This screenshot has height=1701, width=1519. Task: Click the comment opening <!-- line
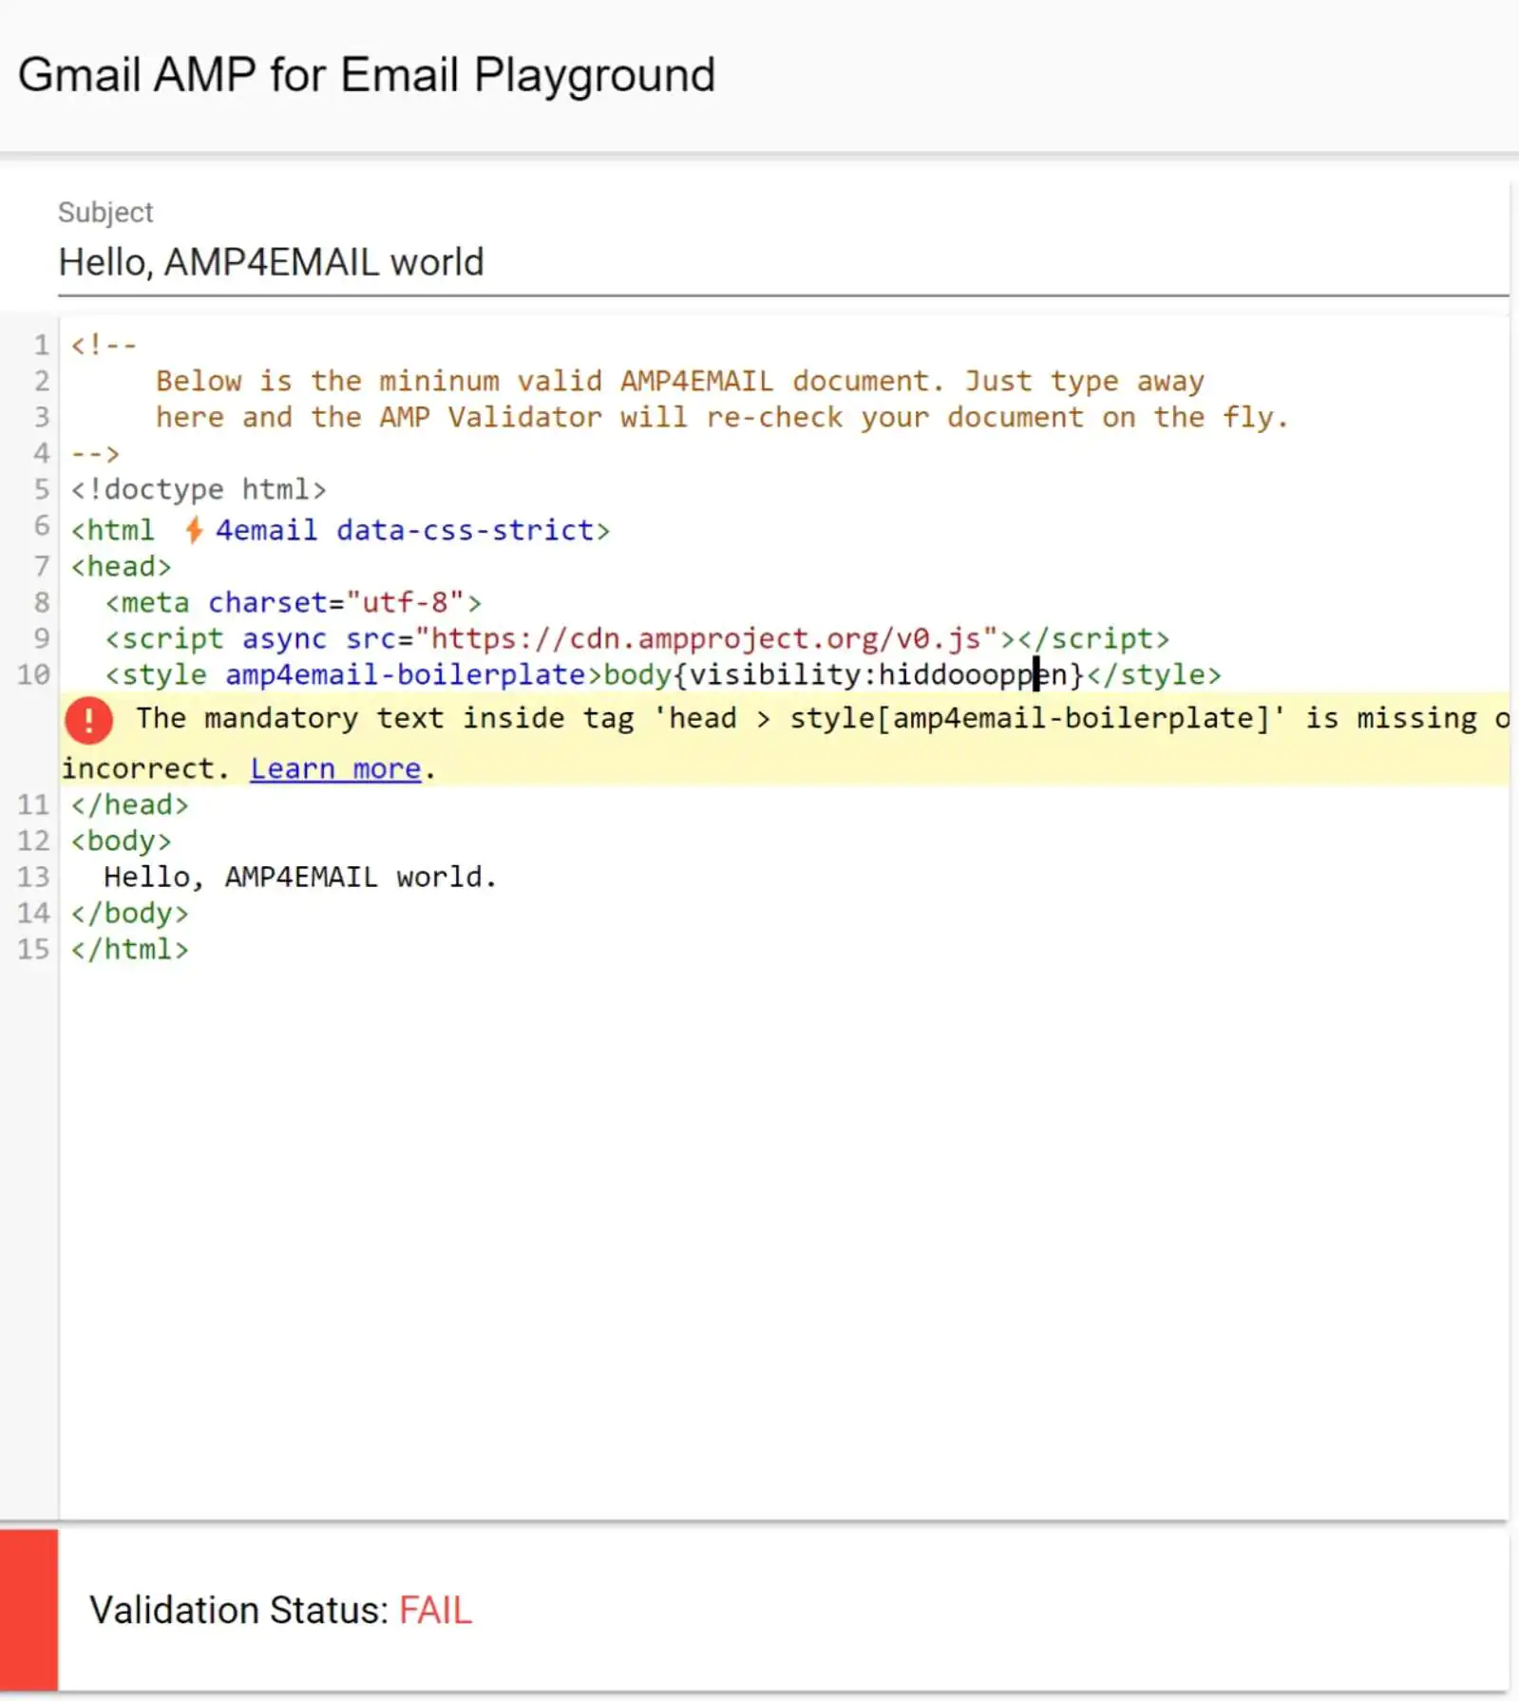coord(104,345)
